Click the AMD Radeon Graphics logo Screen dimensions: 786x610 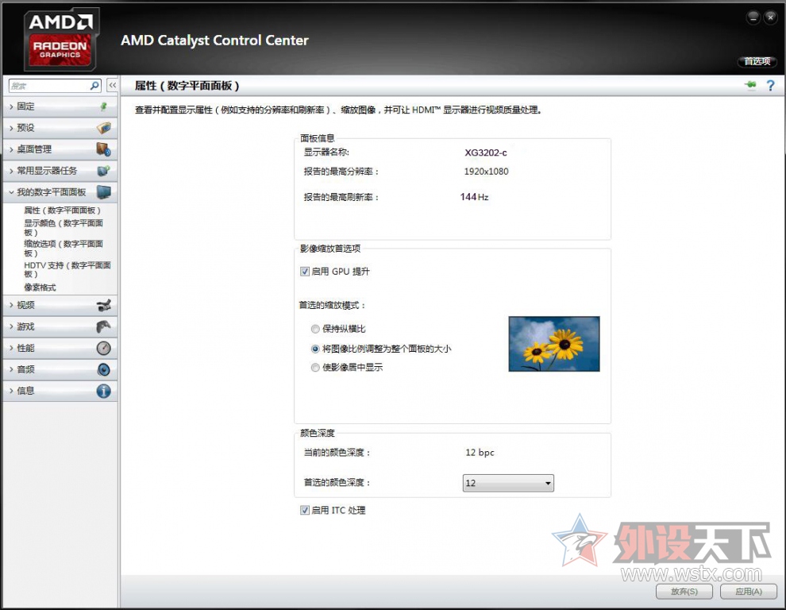[60, 39]
